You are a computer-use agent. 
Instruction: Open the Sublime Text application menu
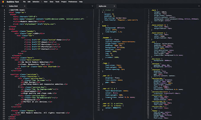point(13,2)
